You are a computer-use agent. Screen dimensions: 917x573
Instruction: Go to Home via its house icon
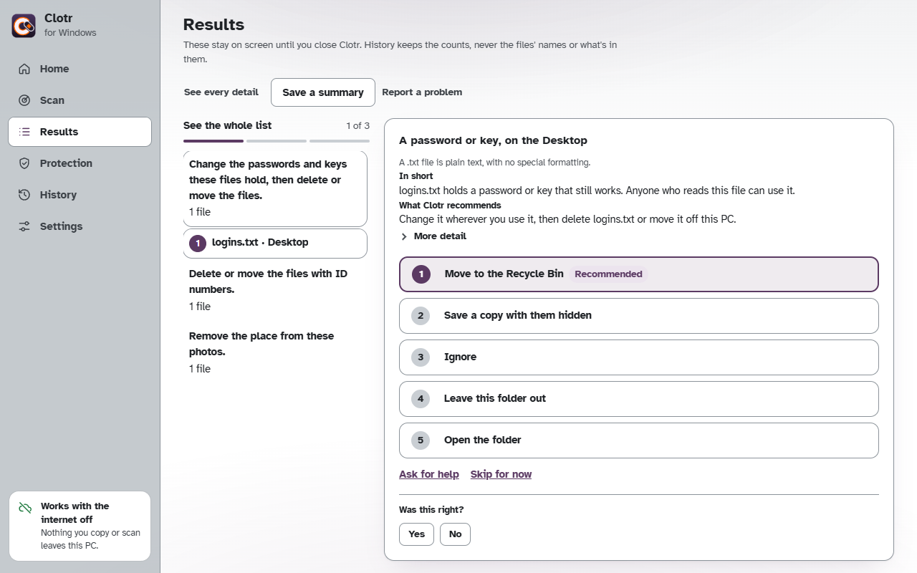click(x=24, y=69)
